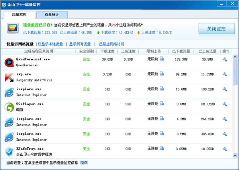Viewport: 239px width, 170px height.
Task: Sort by 安全级别 column header
Action: pyautogui.click(x=86, y=51)
